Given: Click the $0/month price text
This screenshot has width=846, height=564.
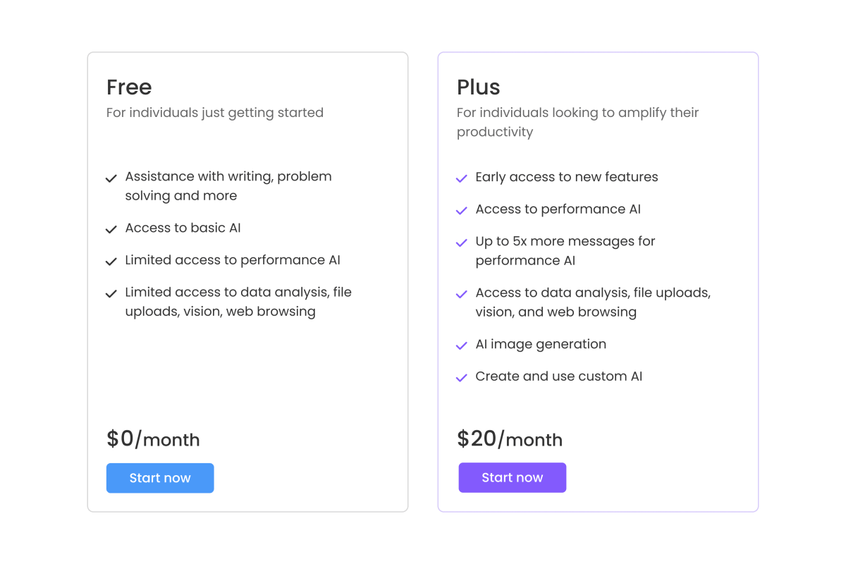Looking at the screenshot, I should tap(153, 439).
